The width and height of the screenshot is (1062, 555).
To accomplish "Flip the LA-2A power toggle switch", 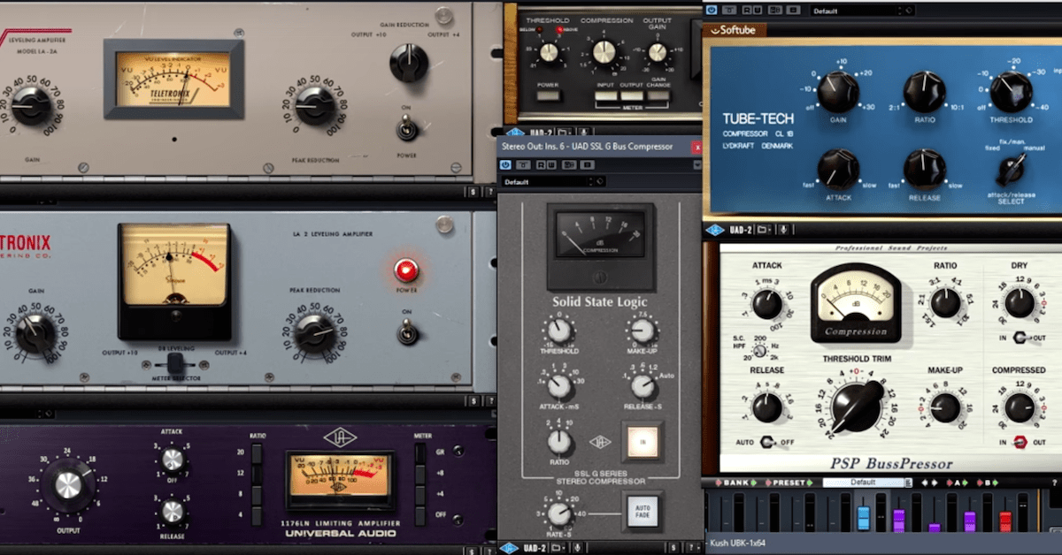I will point(406,130).
